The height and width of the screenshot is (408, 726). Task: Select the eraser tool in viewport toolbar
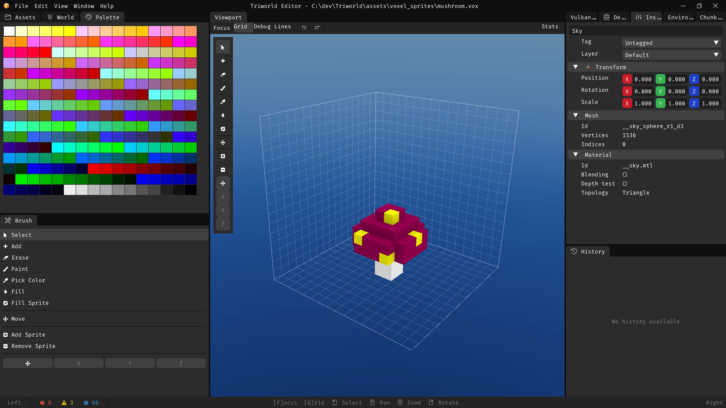coord(223,74)
